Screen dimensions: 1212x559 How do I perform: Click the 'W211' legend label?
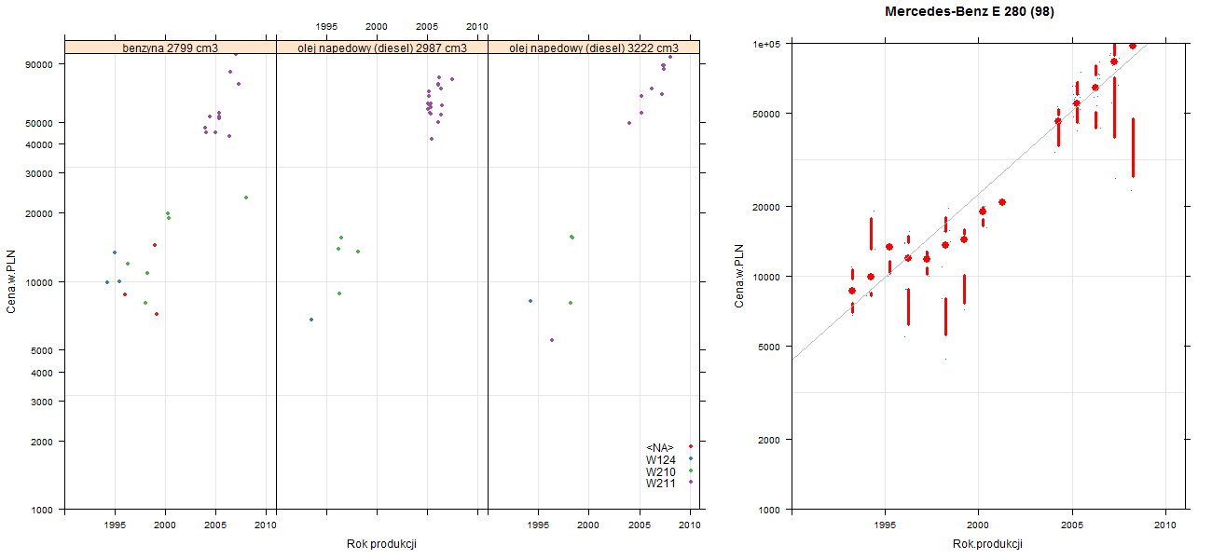(x=661, y=483)
